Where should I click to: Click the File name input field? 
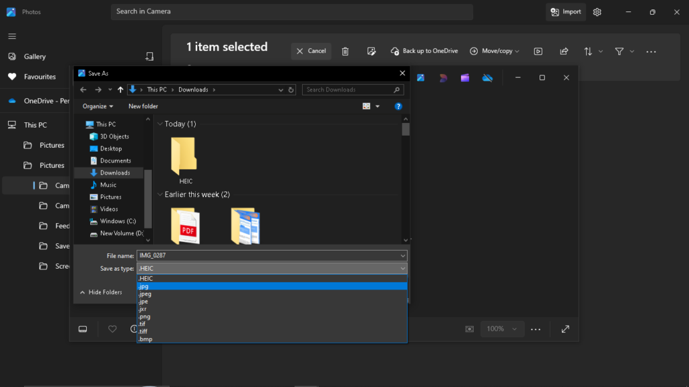coord(268,255)
